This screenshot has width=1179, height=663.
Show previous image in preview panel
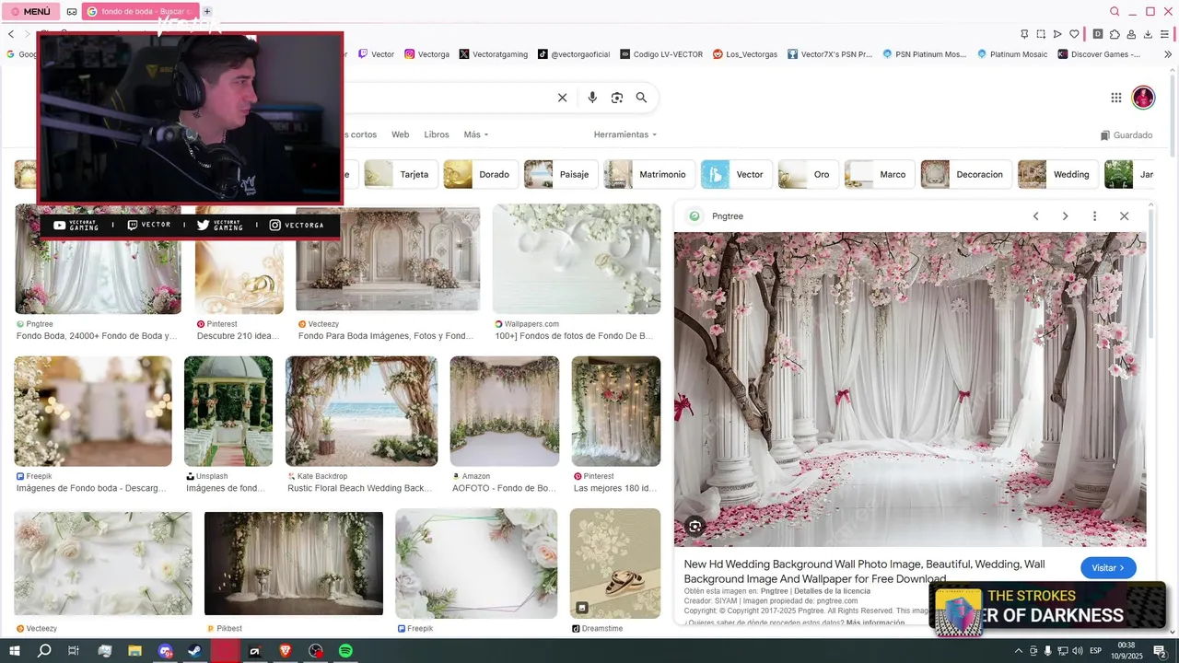[1035, 216]
